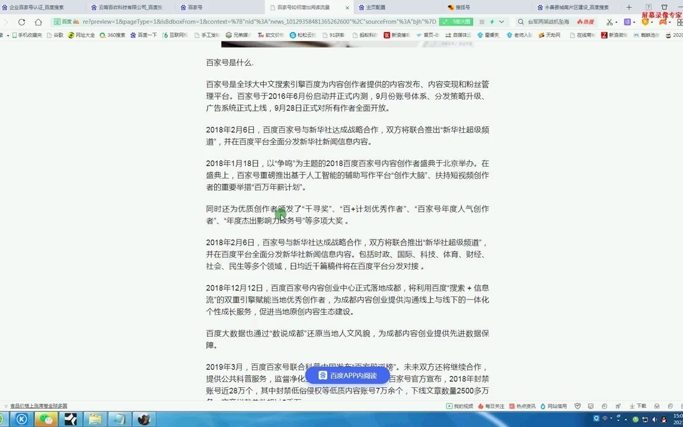
Task: Open 热点资讯 in the status bar
Action: pos(524,406)
